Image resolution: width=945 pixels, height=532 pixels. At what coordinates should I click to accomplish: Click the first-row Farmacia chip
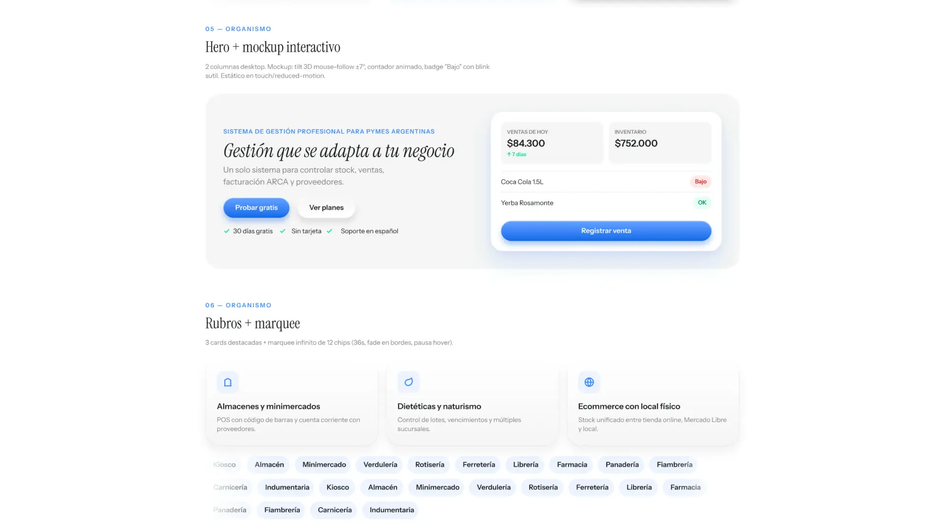572,465
